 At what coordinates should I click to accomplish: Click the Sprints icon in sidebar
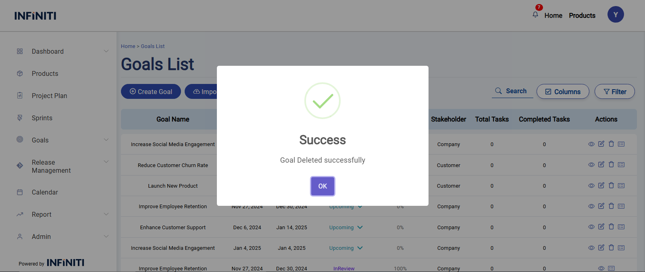pos(20,118)
